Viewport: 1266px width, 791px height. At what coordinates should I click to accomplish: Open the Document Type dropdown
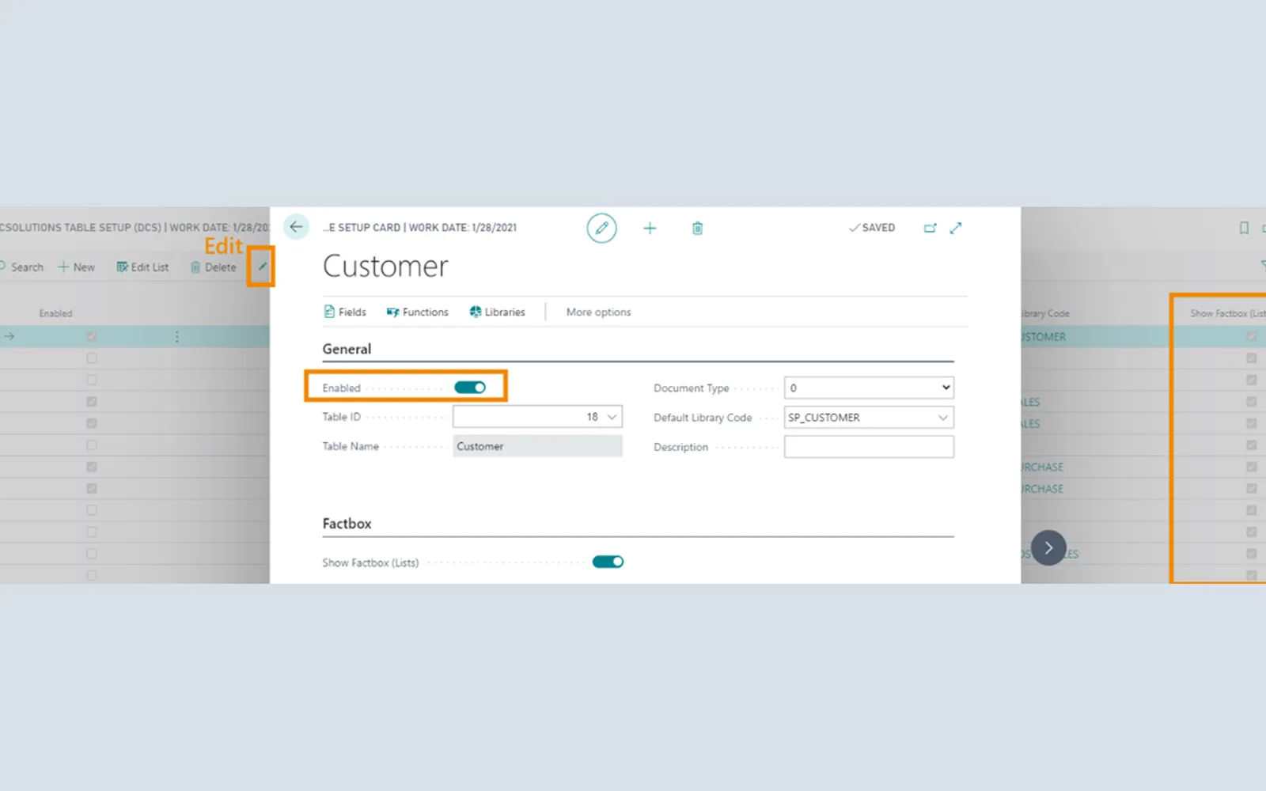869,388
